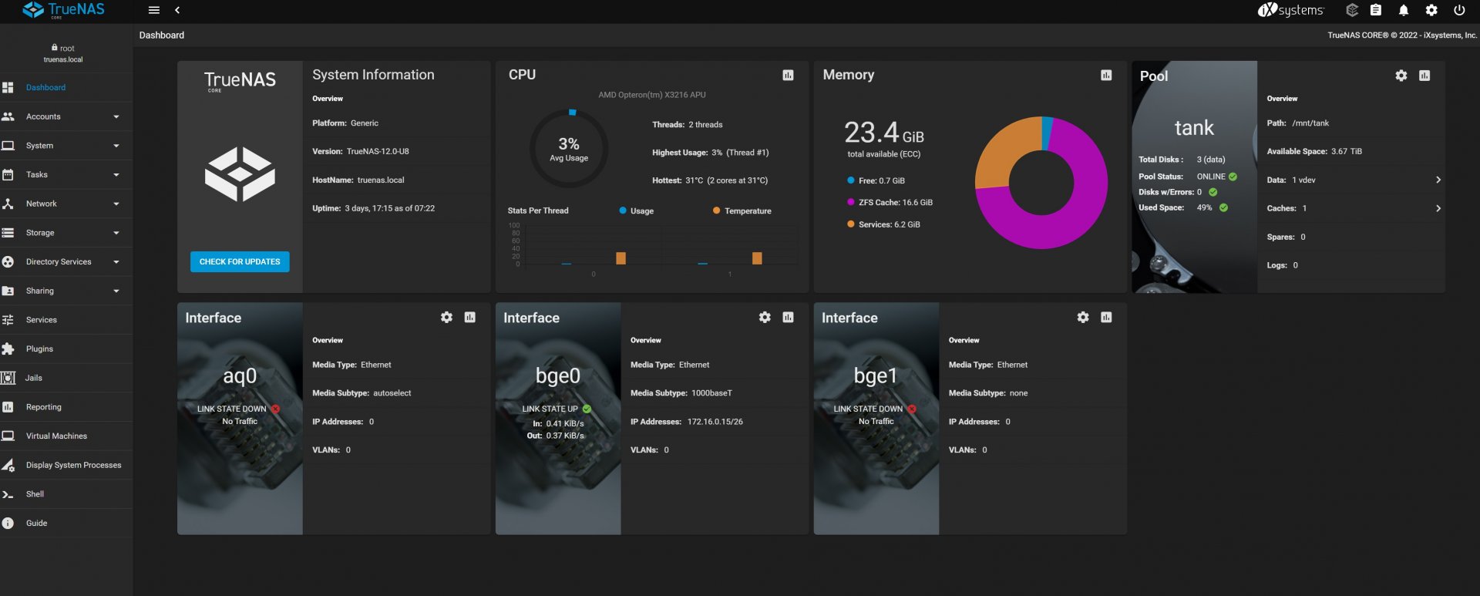Expand the Accounts menu arrow
This screenshot has width=1480, height=596.
pyautogui.click(x=116, y=117)
